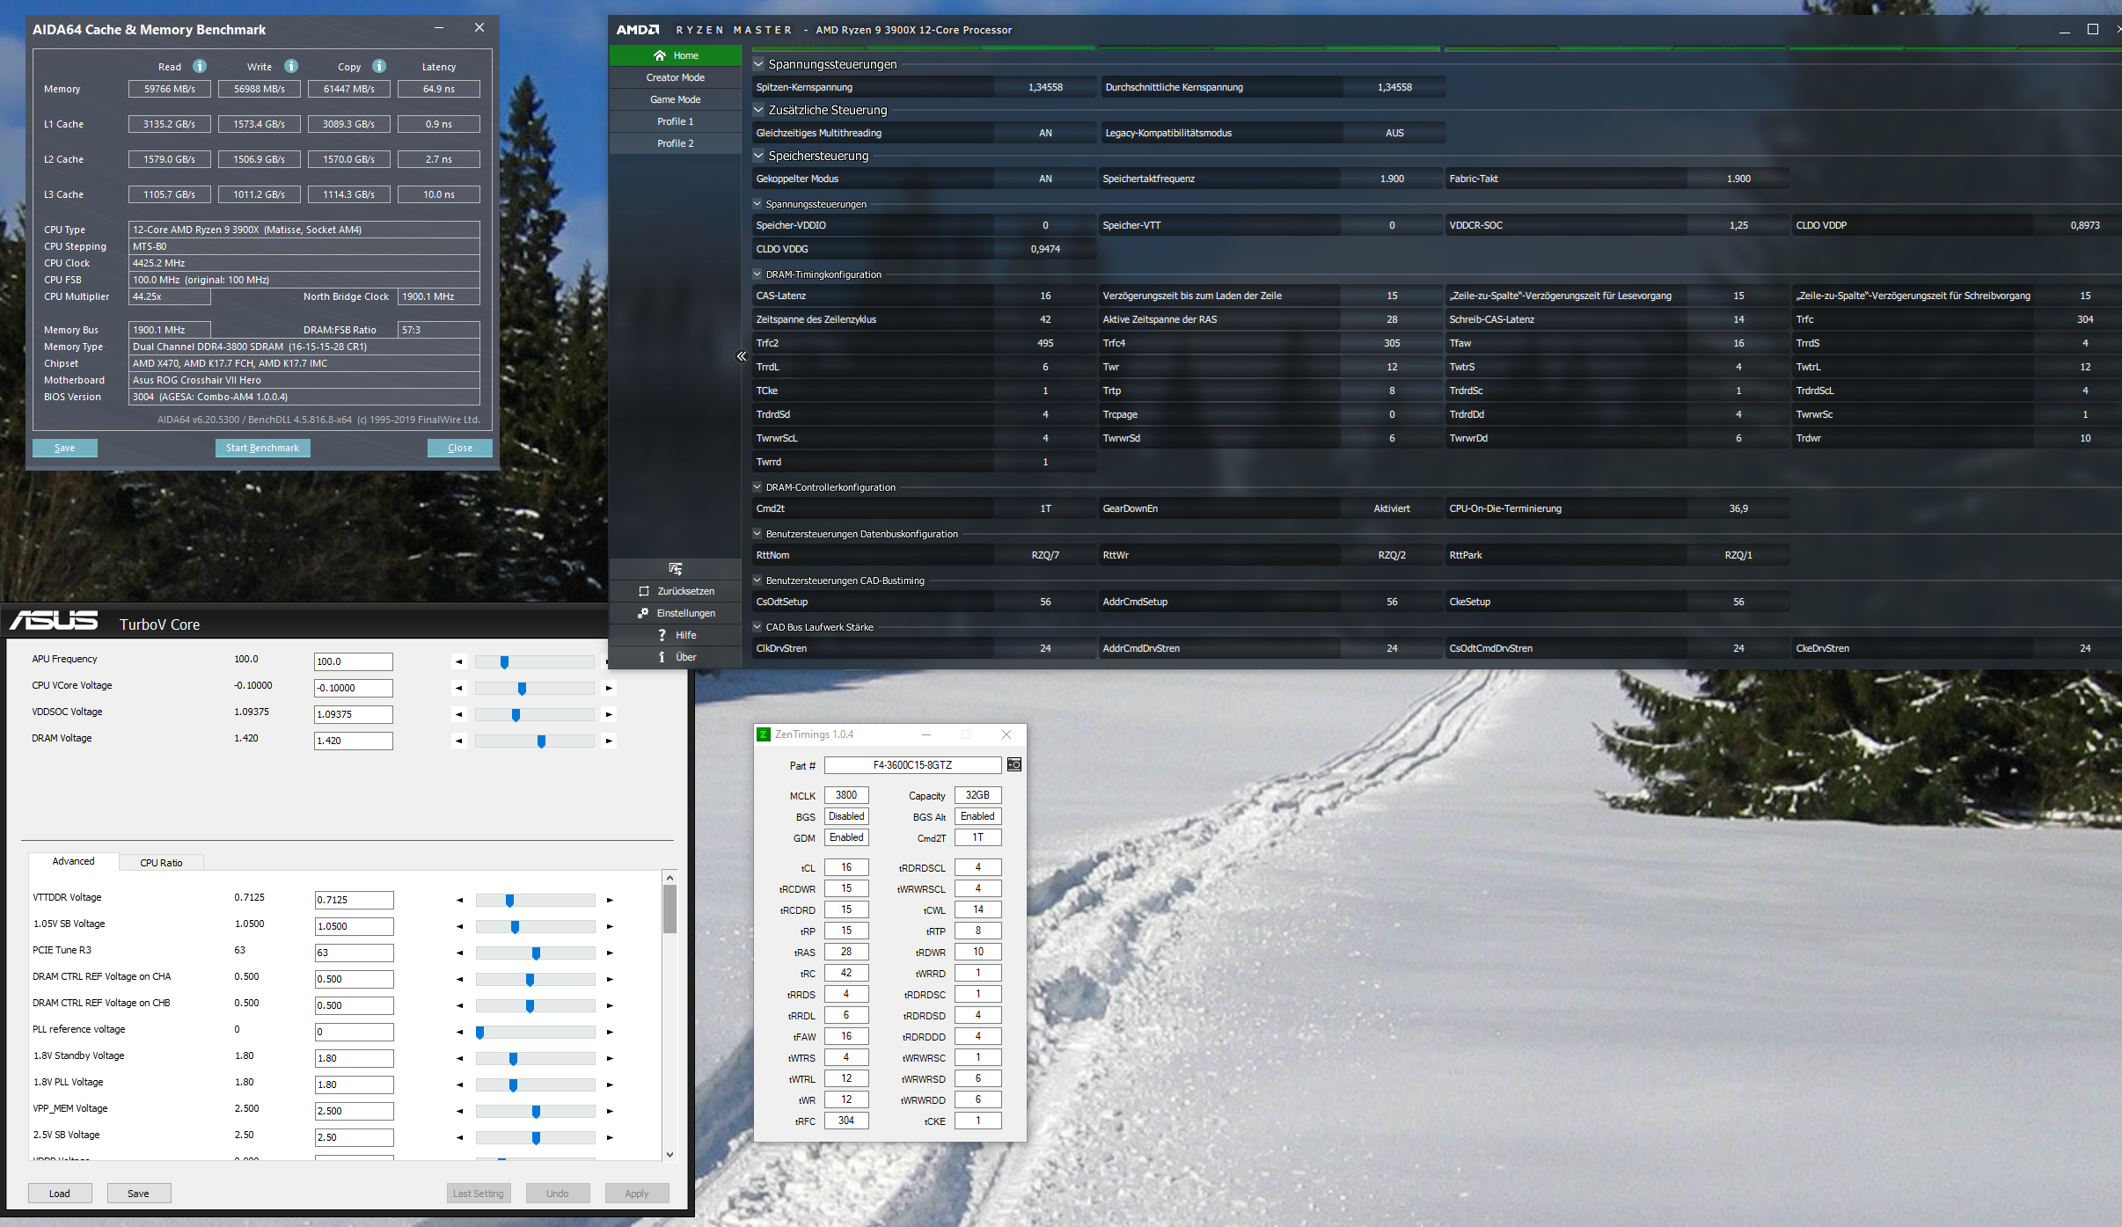Increase DRAM Voltage with right arrow
2122x1227 pixels.
[x=609, y=741]
